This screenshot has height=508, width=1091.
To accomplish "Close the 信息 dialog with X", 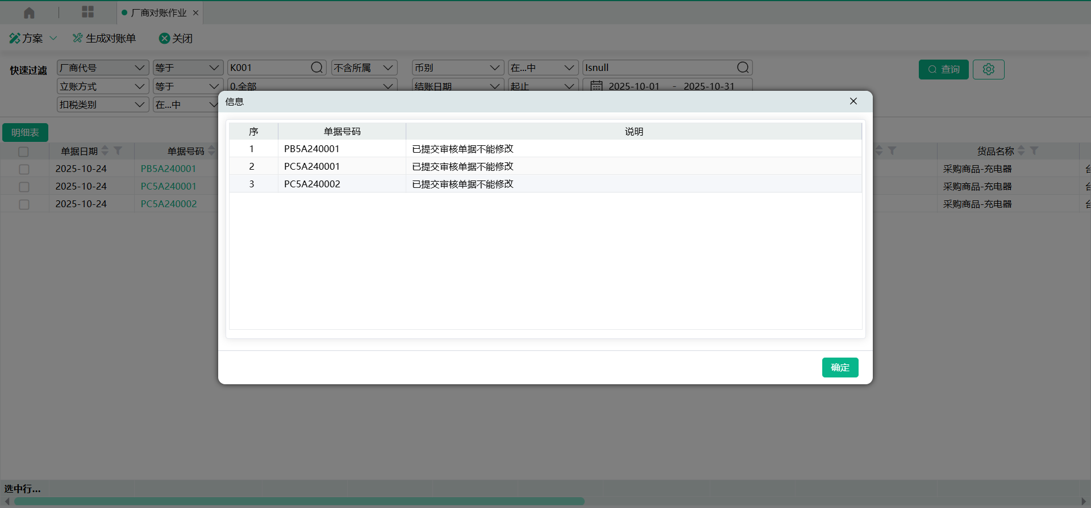I will 853,101.
